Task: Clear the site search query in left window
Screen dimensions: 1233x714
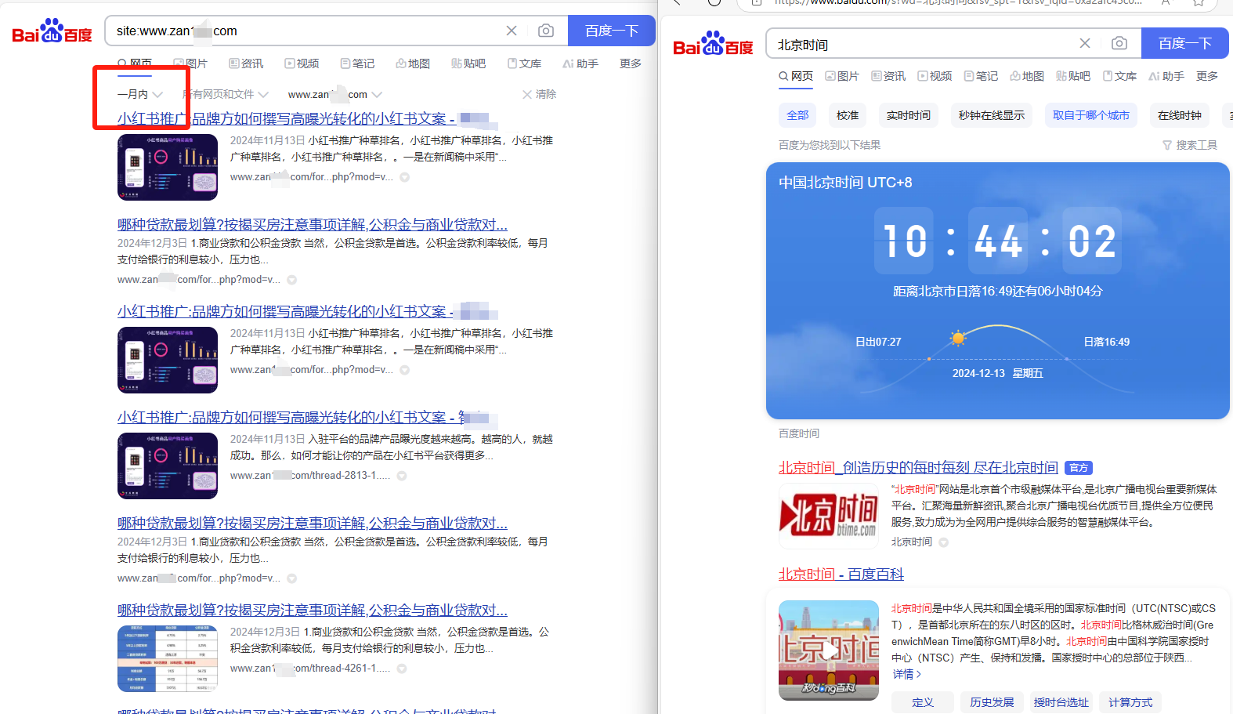Action: (512, 31)
